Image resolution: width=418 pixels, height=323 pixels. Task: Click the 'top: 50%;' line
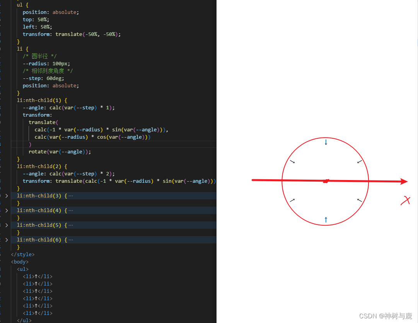click(x=36, y=20)
